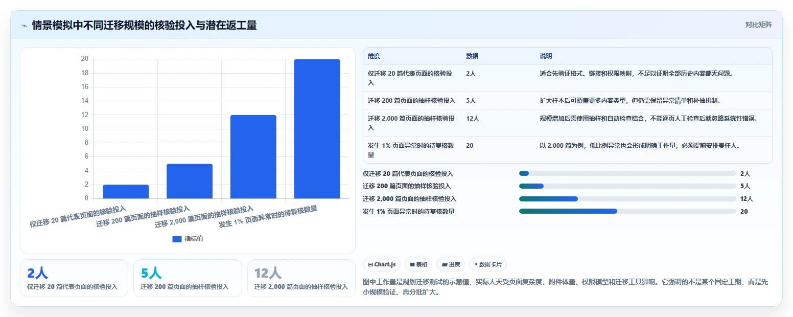This screenshot has width=793, height=317.
Task: Click the progress bar ending at 2人
Action: [627, 174]
